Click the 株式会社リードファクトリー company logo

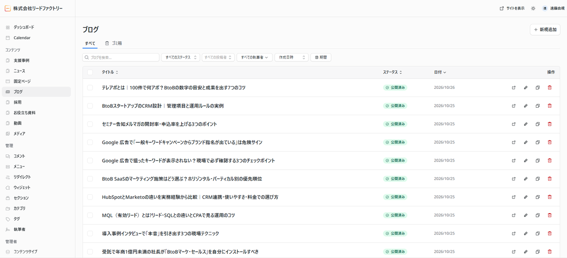(33, 9)
